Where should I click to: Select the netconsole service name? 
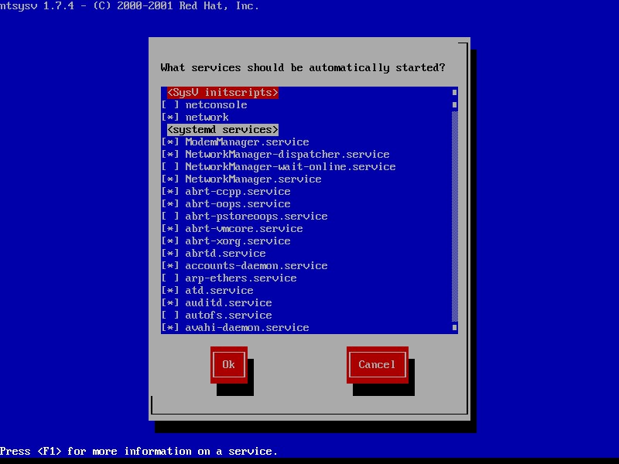[x=217, y=105]
